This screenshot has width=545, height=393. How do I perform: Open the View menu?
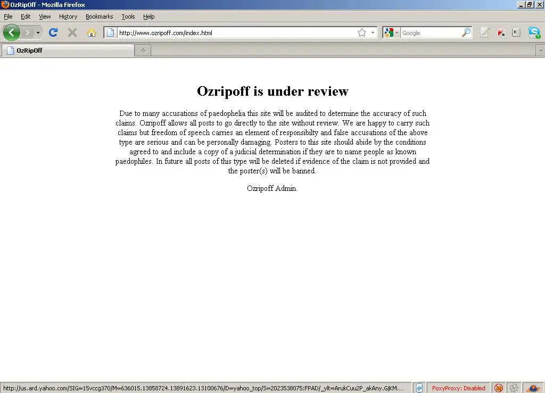tap(45, 16)
